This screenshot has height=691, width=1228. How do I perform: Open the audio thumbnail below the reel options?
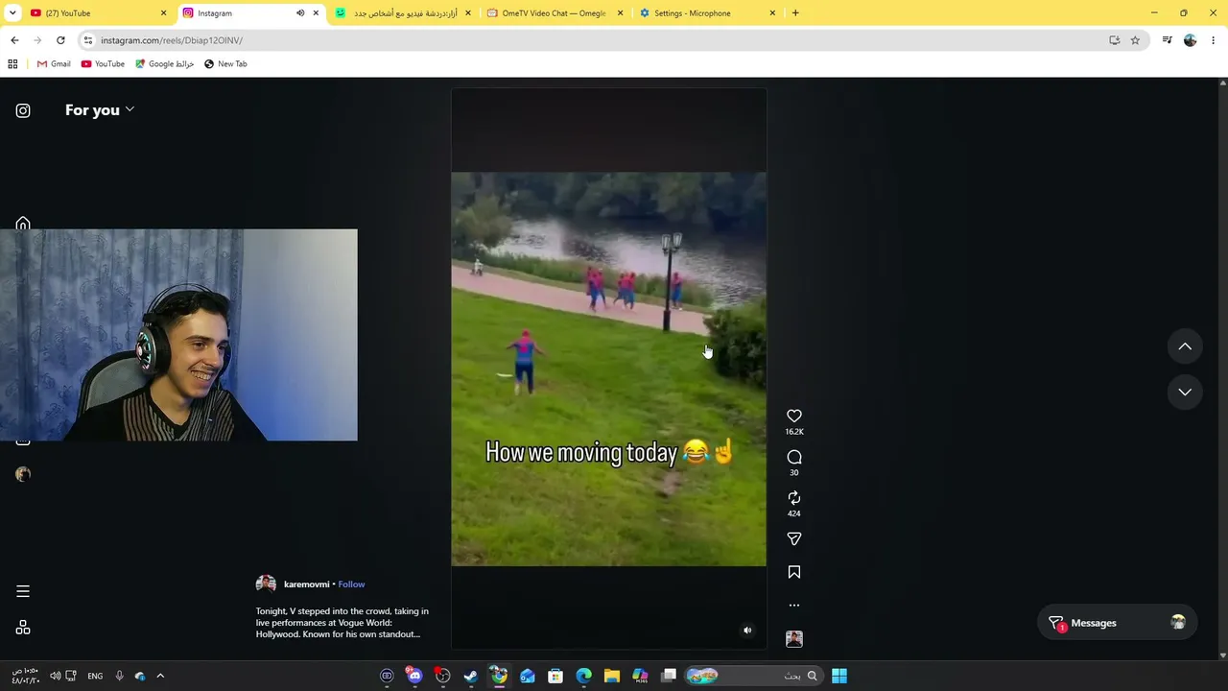coord(794,639)
